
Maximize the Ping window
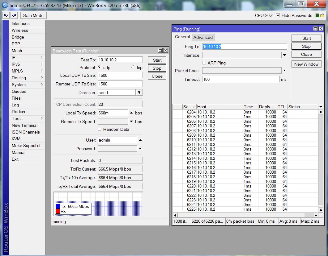315,29
